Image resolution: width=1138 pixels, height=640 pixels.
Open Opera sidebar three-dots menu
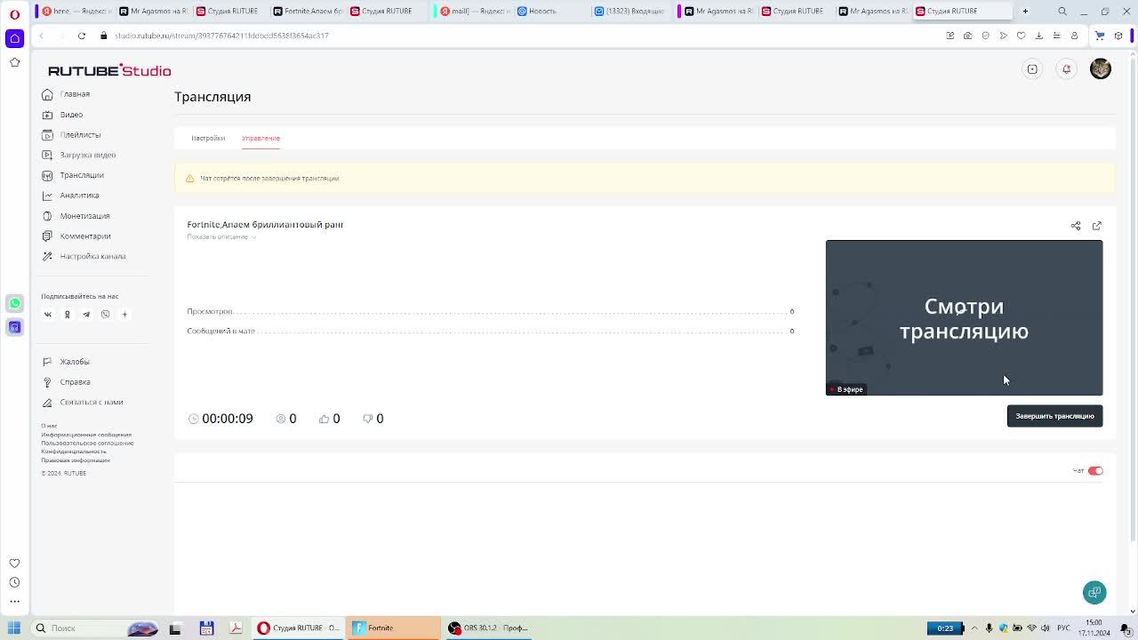tap(14, 602)
